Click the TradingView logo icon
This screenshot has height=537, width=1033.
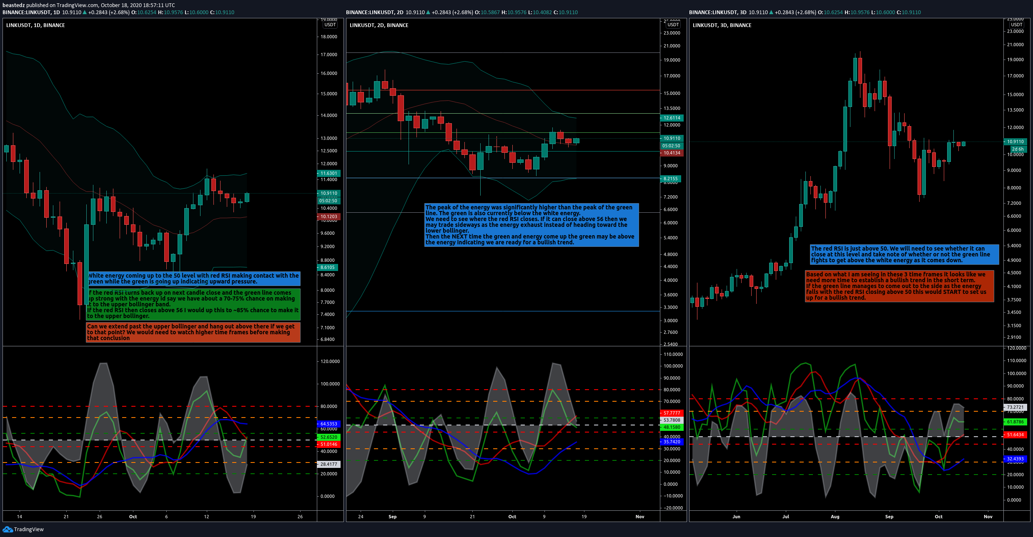click(x=8, y=529)
